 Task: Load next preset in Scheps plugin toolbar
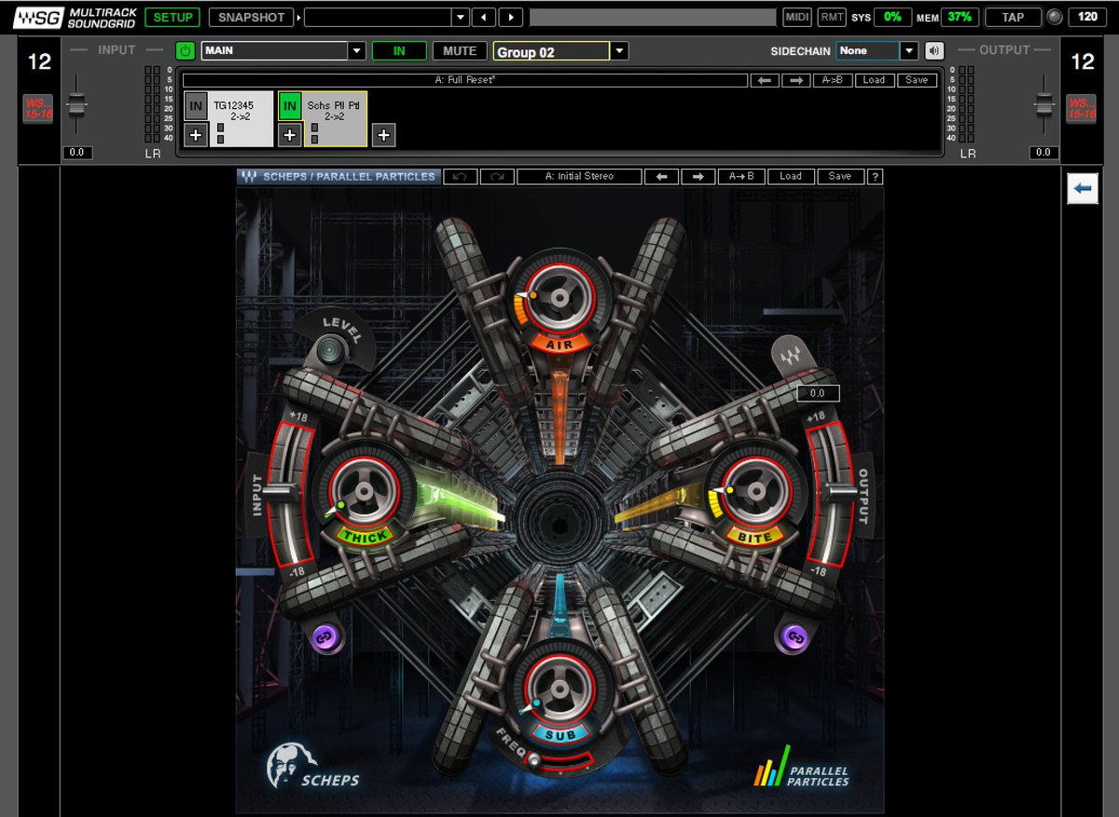coord(698,176)
